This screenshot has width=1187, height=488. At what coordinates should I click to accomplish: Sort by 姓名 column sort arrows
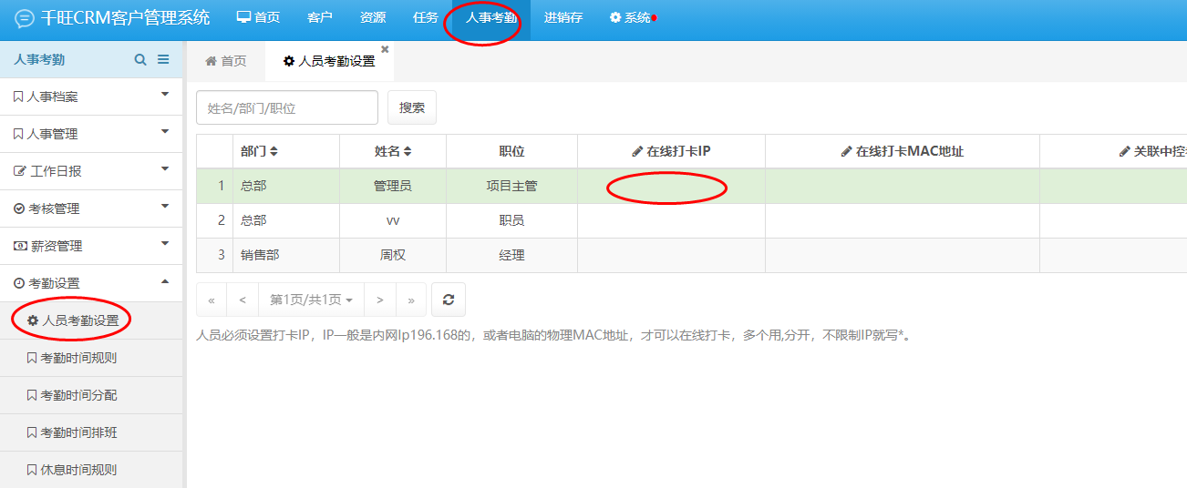pyautogui.click(x=408, y=151)
